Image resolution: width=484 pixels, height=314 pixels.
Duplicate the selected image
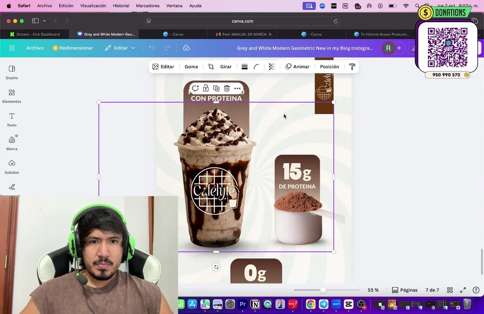tap(216, 89)
